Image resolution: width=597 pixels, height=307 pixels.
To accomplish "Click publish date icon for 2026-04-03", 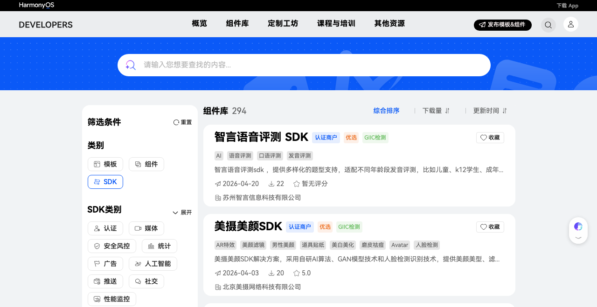I will click(x=218, y=274).
